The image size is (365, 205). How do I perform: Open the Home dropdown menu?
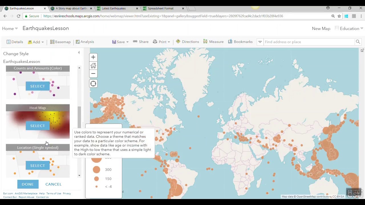click(x=10, y=28)
